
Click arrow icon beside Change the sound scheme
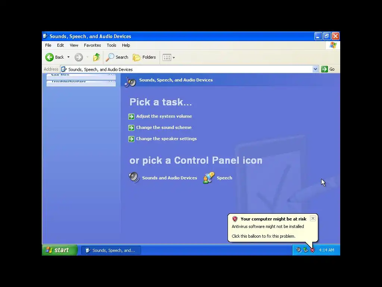tap(131, 128)
